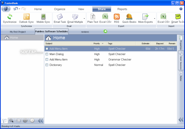Collapse the right side panel strip

pos(181,120)
